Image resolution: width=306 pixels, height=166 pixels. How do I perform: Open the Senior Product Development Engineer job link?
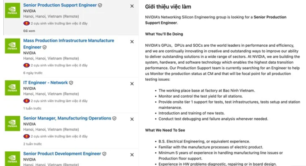[x=62, y=154]
